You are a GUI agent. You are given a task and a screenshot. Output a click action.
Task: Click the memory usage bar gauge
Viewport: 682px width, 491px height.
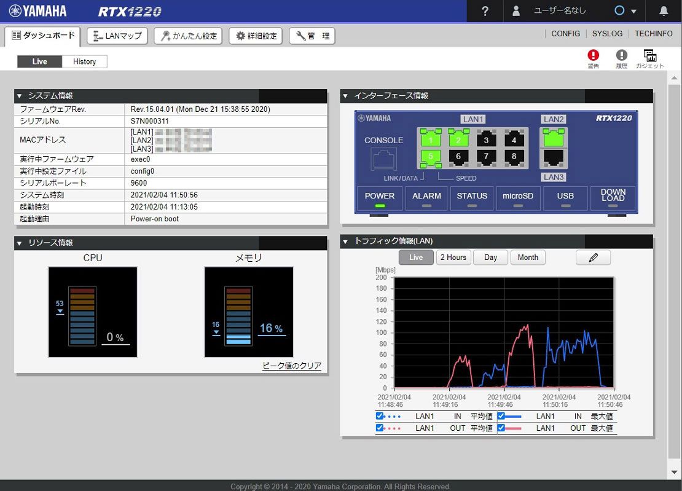point(238,316)
